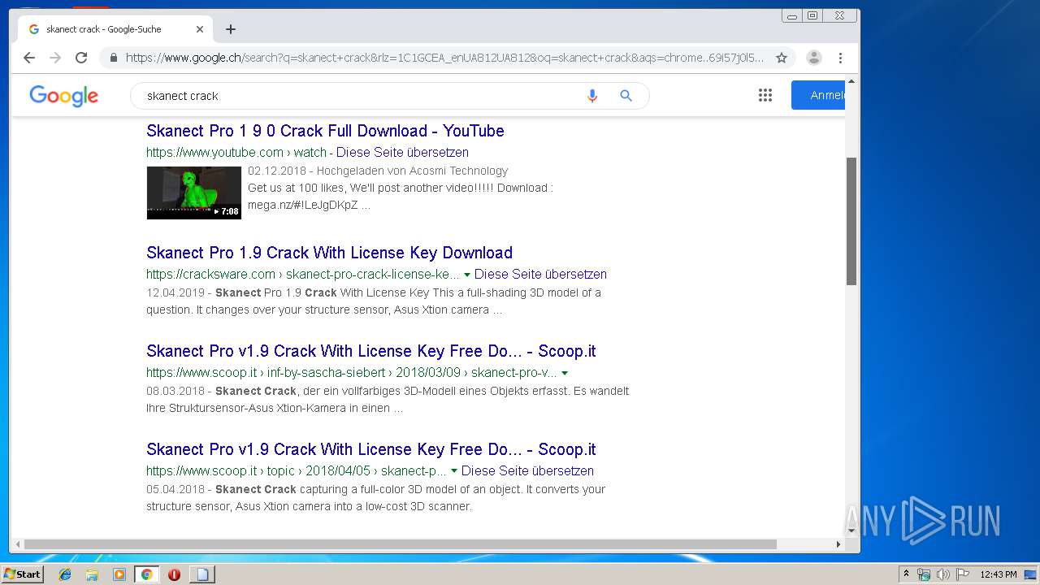The height and width of the screenshot is (585, 1040).
Task: Open the Windows Start menu
Action: [22, 574]
